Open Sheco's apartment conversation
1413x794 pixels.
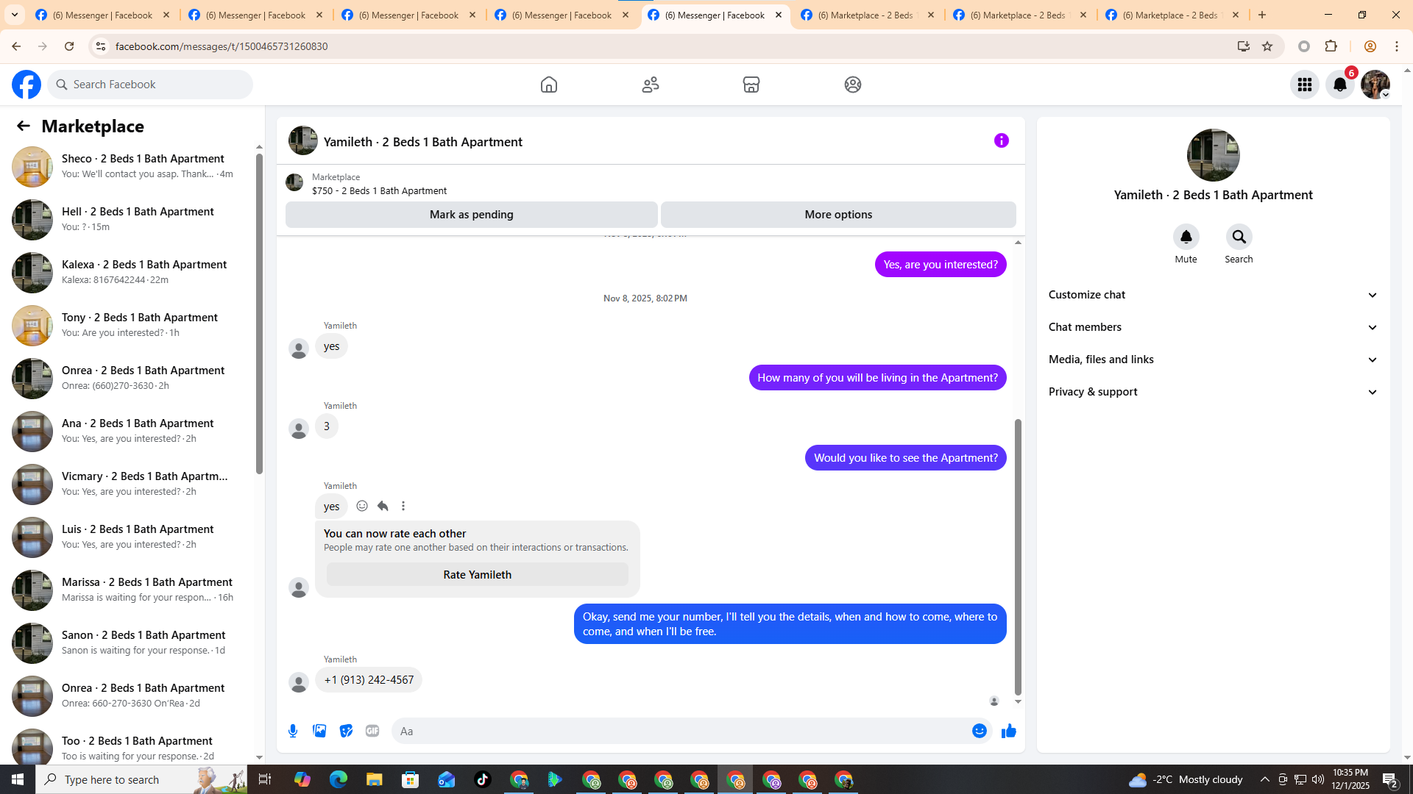(x=130, y=166)
